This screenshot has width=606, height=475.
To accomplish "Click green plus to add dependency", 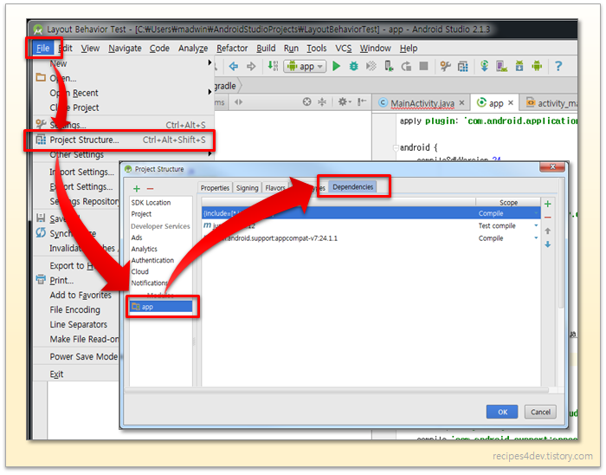I will pos(548,204).
